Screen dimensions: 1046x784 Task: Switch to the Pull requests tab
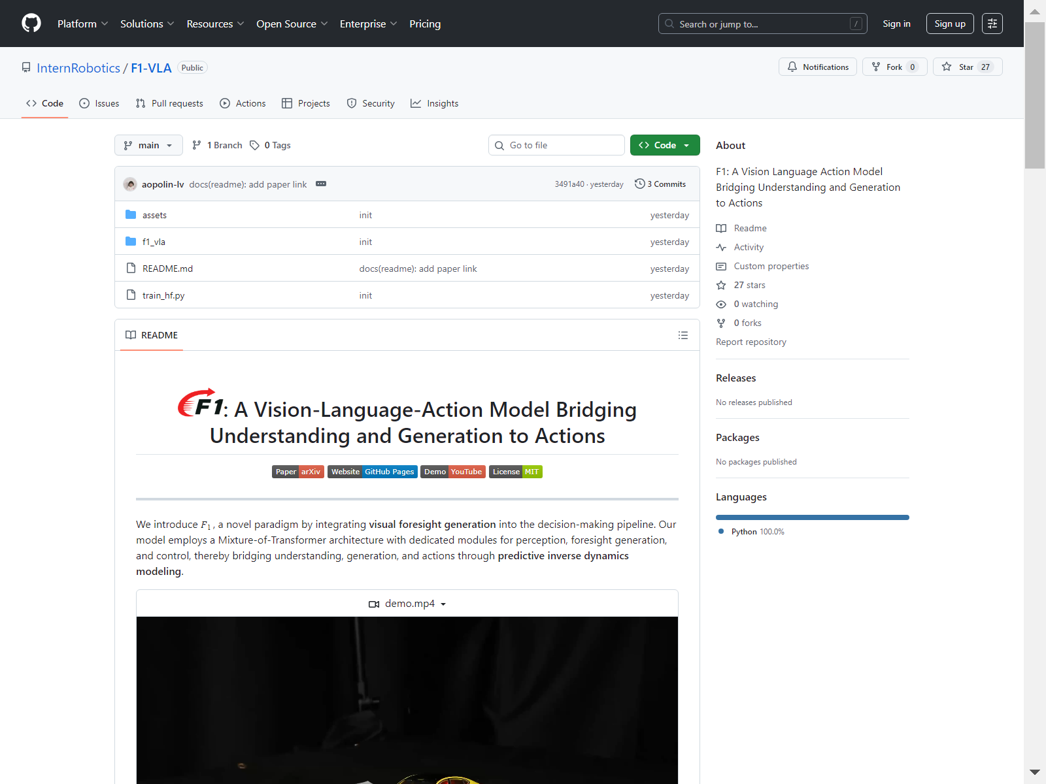(x=169, y=103)
